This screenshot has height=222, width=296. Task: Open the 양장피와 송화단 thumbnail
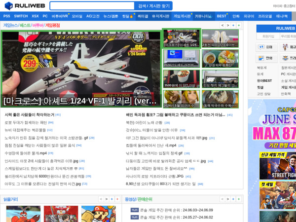pos(220,59)
